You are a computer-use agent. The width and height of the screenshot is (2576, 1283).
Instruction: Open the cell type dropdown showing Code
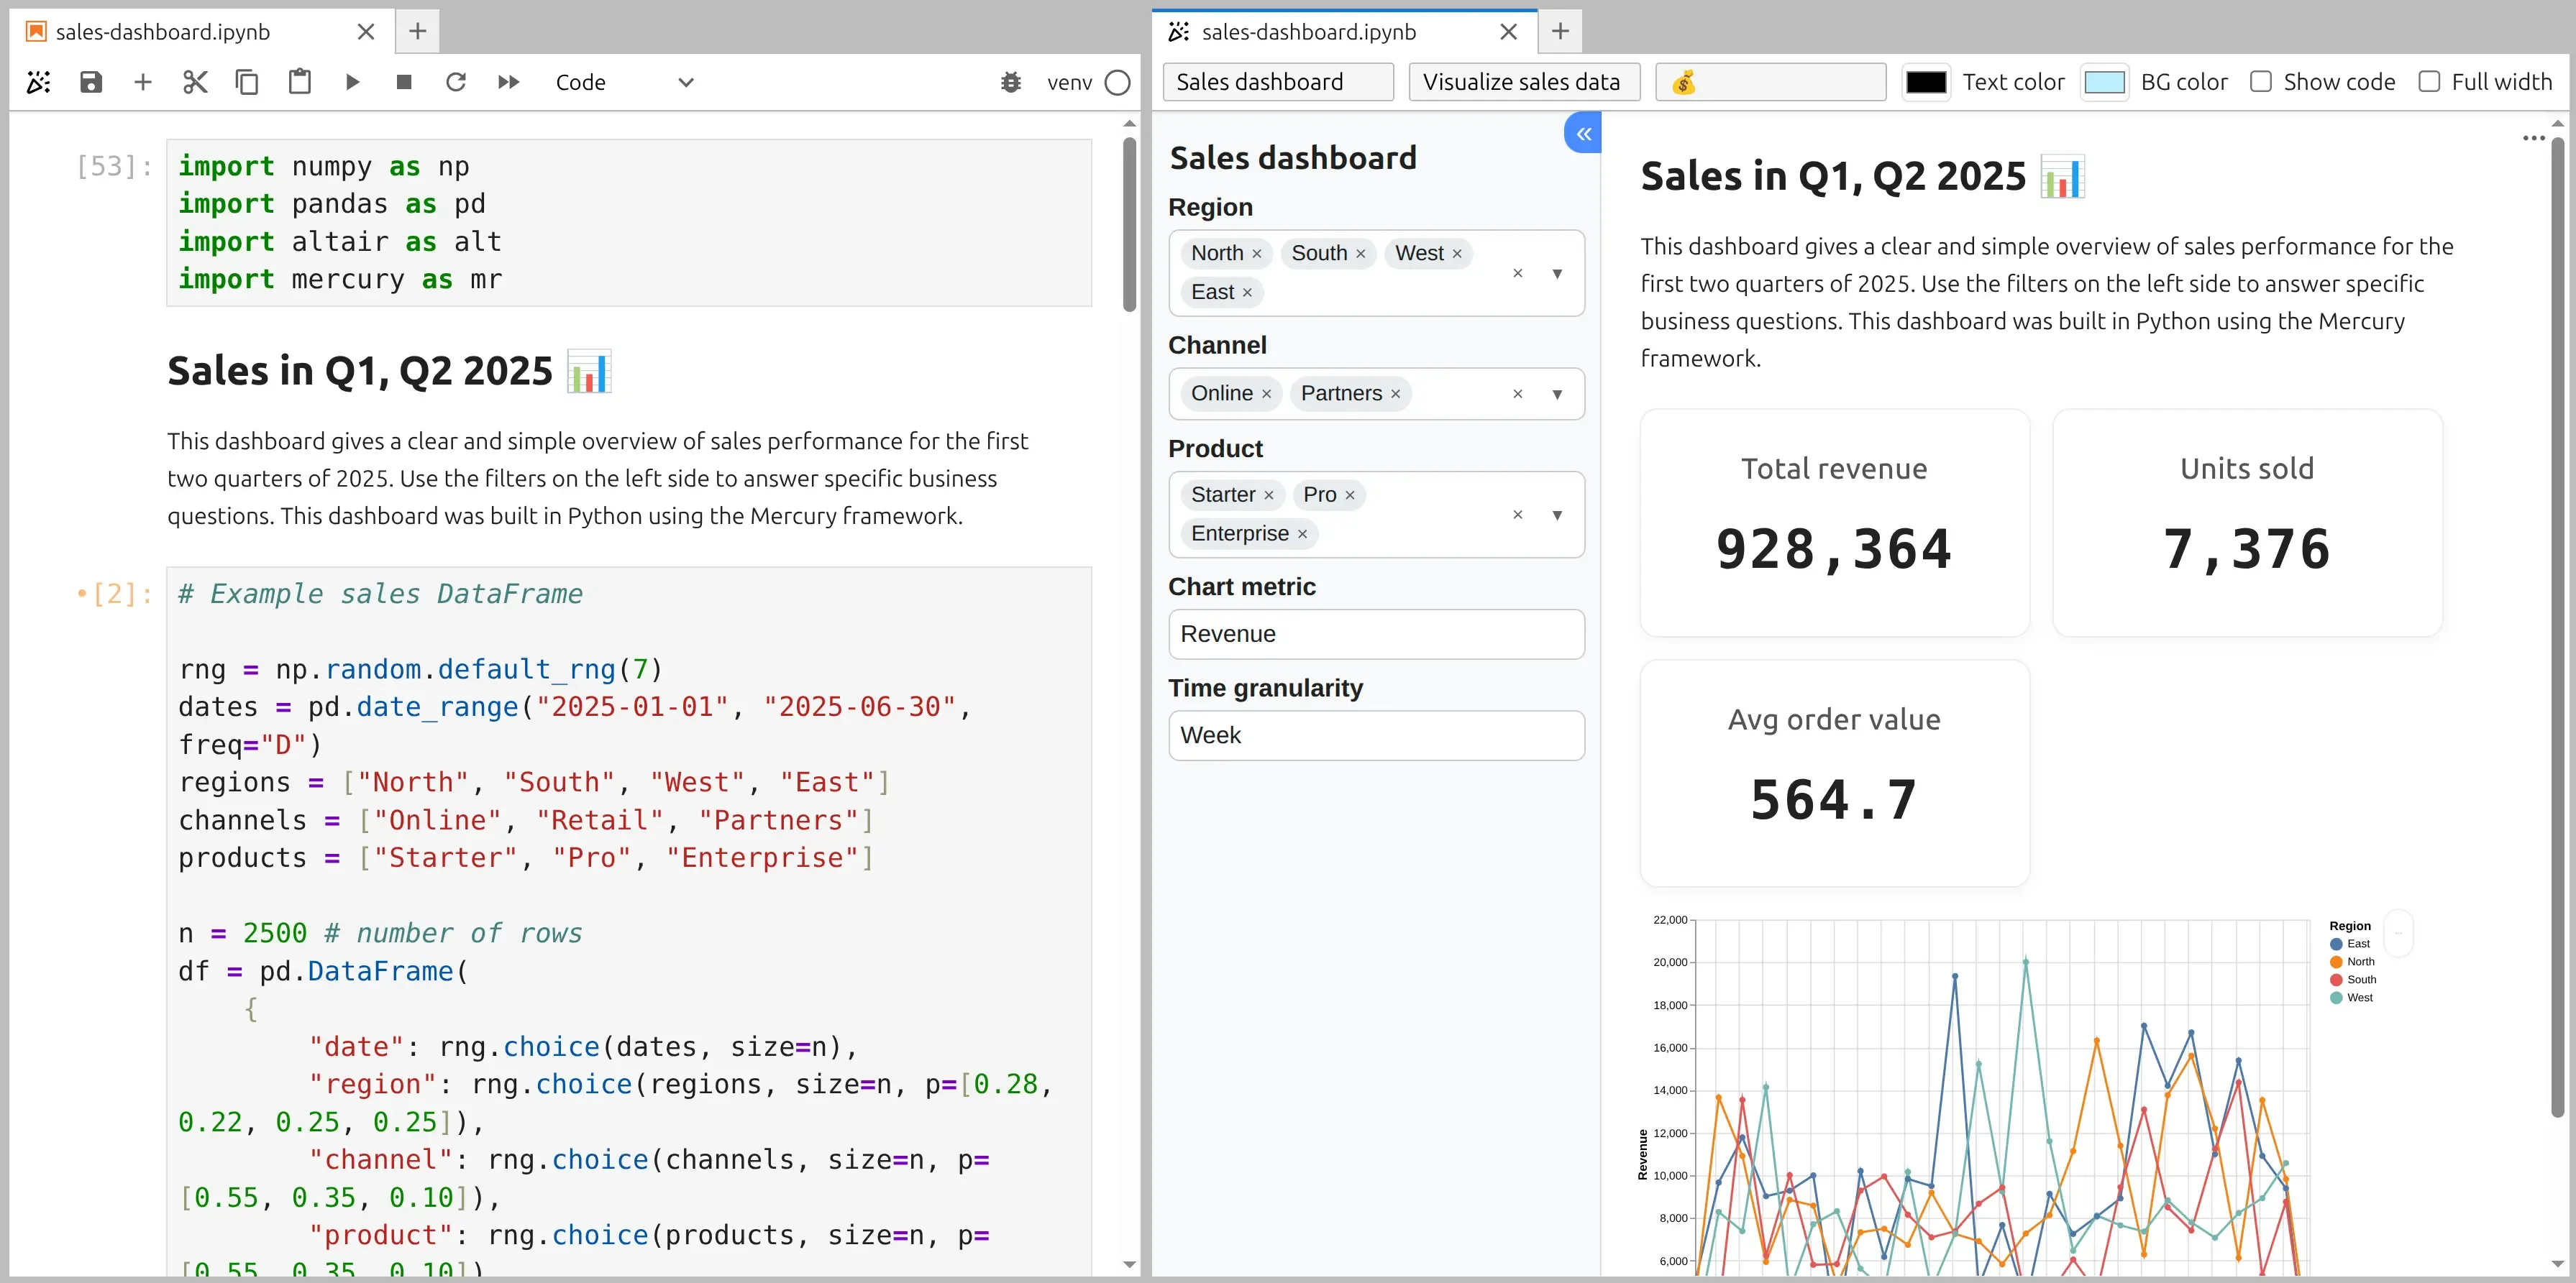point(625,82)
